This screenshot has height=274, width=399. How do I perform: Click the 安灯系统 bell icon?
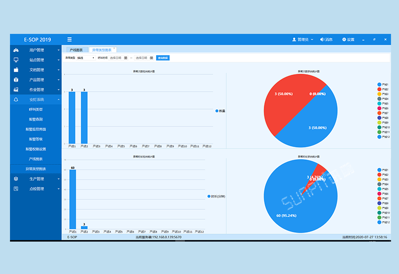coord(16,100)
